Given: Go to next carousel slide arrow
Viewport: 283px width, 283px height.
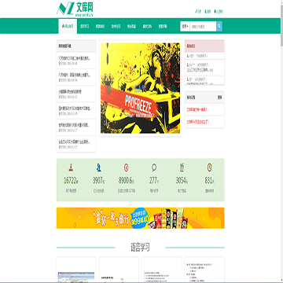Looking at the screenshot, I should [173, 89].
